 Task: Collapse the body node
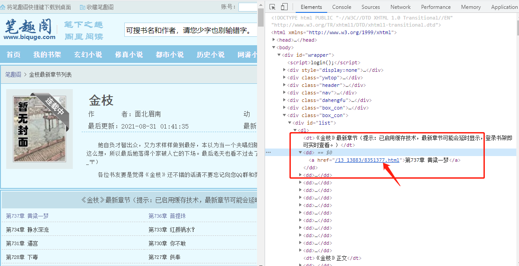[x=274, y=47]
